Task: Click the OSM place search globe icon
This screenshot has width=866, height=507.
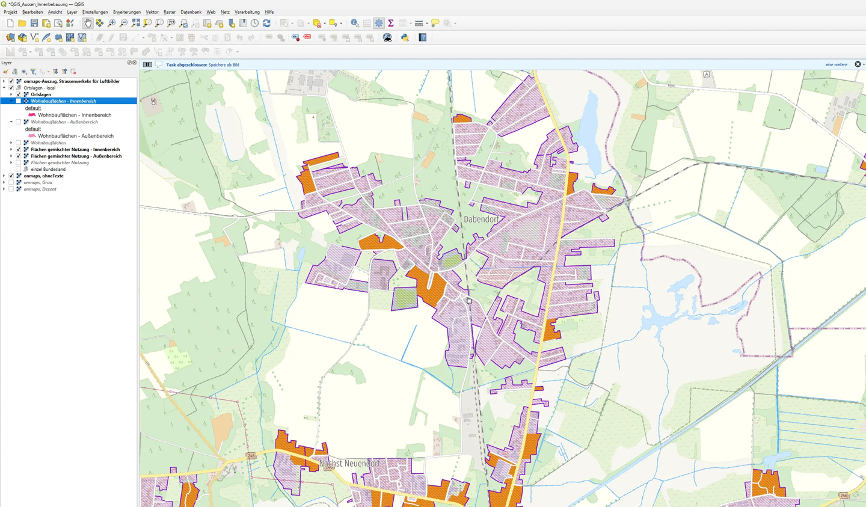Action: click(387, 37)
